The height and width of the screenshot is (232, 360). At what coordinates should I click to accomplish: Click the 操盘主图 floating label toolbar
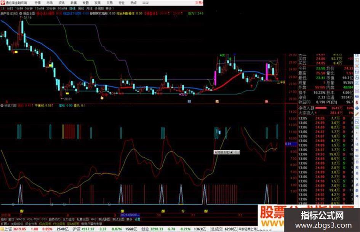click(227, 152)
